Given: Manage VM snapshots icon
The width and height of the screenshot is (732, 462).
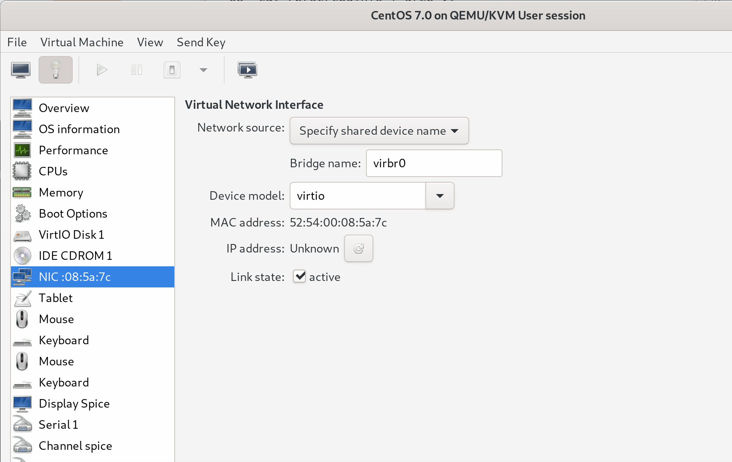Looking at the screenshot, I should [x=247, y=70].
